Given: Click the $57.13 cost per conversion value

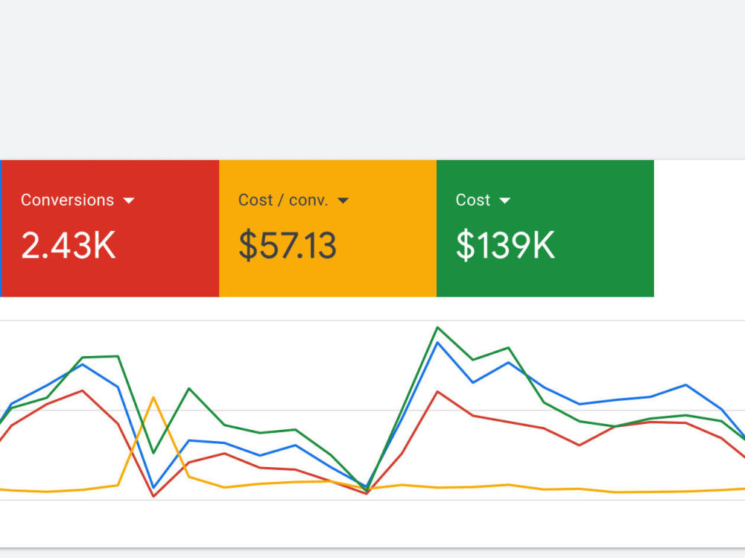Looking at the screenshot, I should [288, 245].
